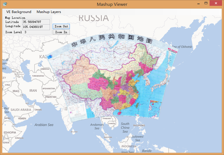Image resolution: width=224 pixels, height=155 pixels.
Task: Click the MALAYSIA map label
Action: [108, 137]
